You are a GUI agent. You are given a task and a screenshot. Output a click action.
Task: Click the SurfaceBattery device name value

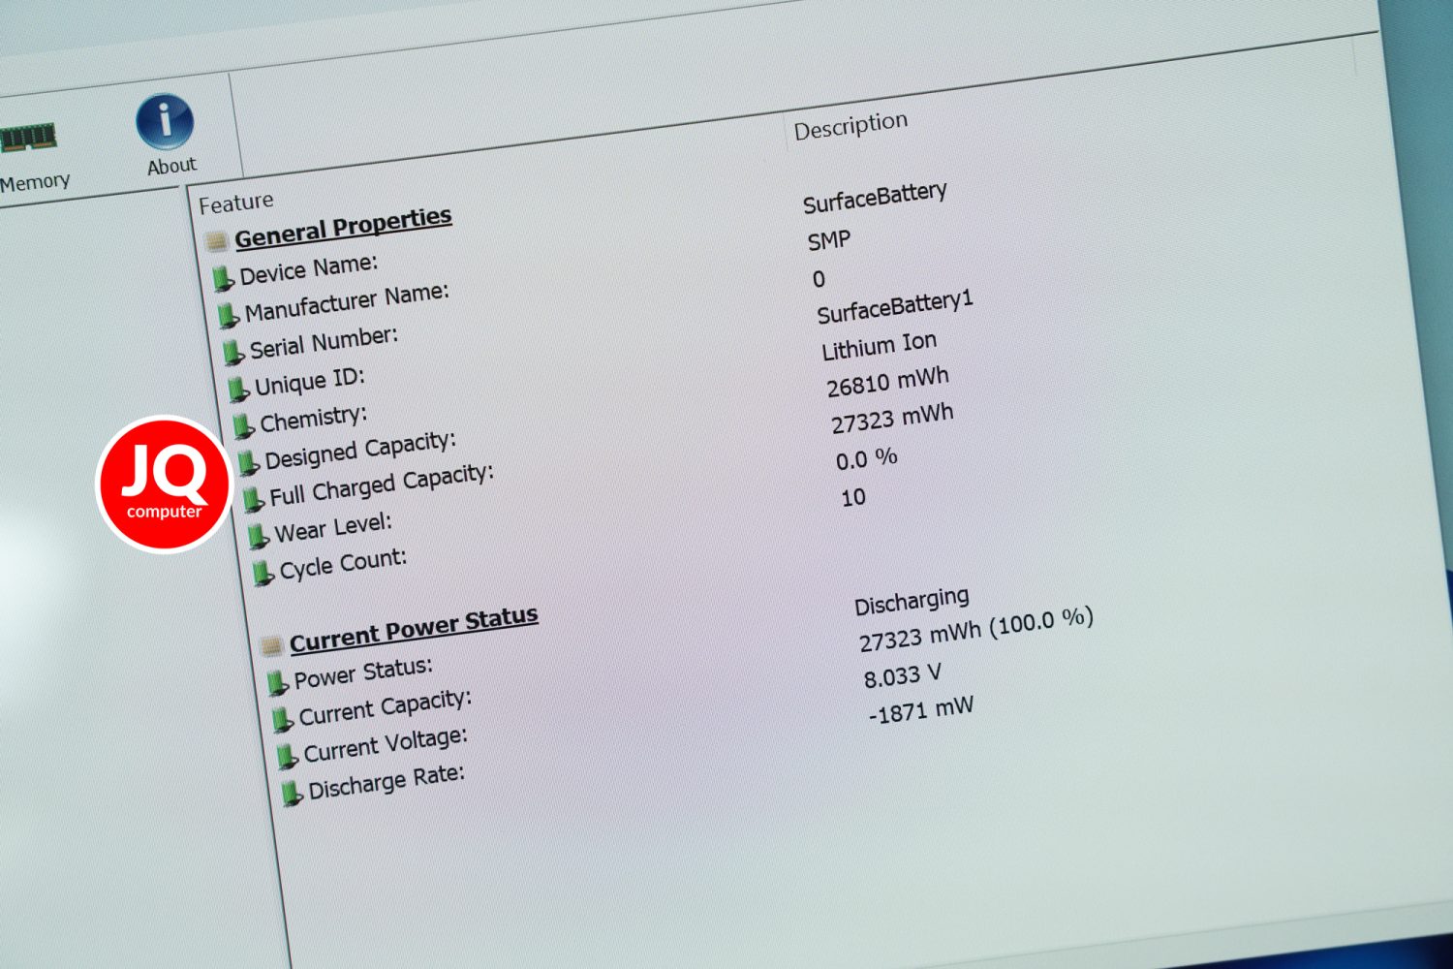click(x=875, y=197)
